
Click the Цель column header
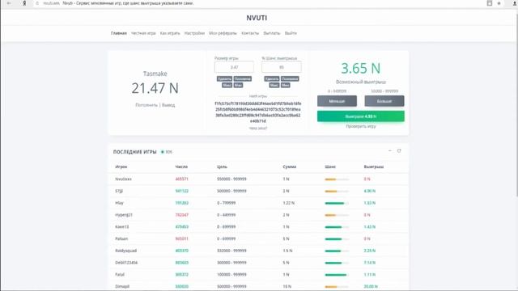tap(222, 167)
